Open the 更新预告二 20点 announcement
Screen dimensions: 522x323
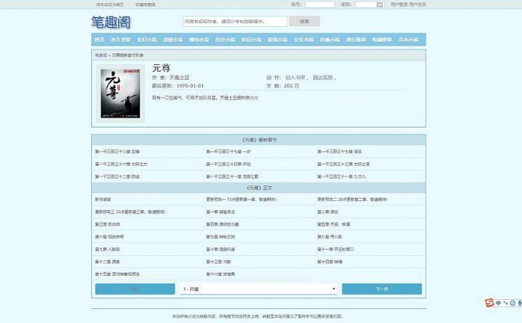point(352,200)
